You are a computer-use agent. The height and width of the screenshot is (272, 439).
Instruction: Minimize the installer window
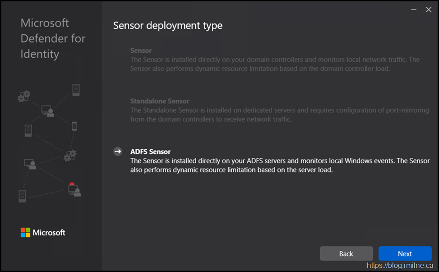click(413, 9)
